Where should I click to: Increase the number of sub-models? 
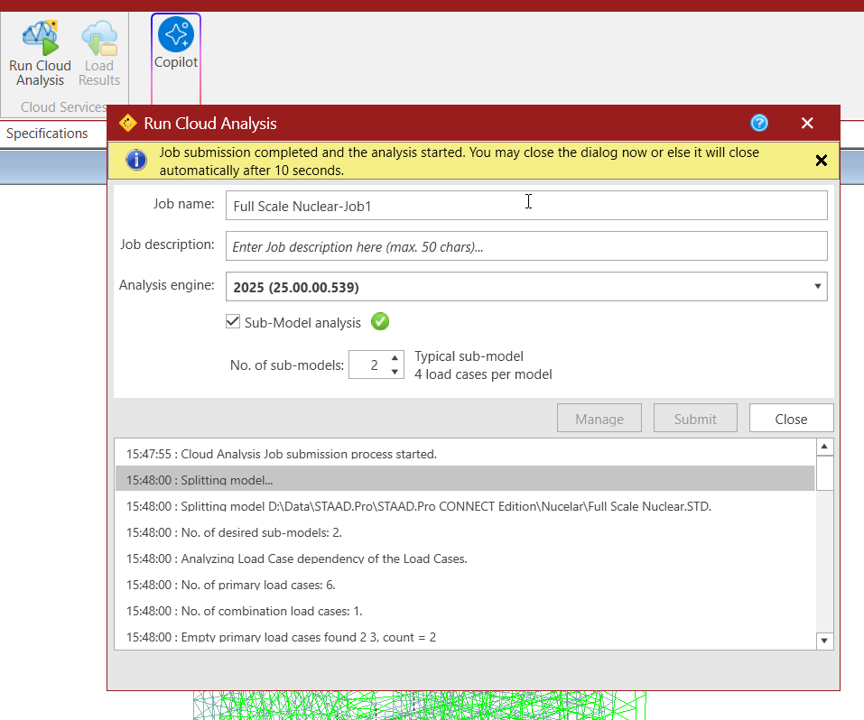(395, 358)
